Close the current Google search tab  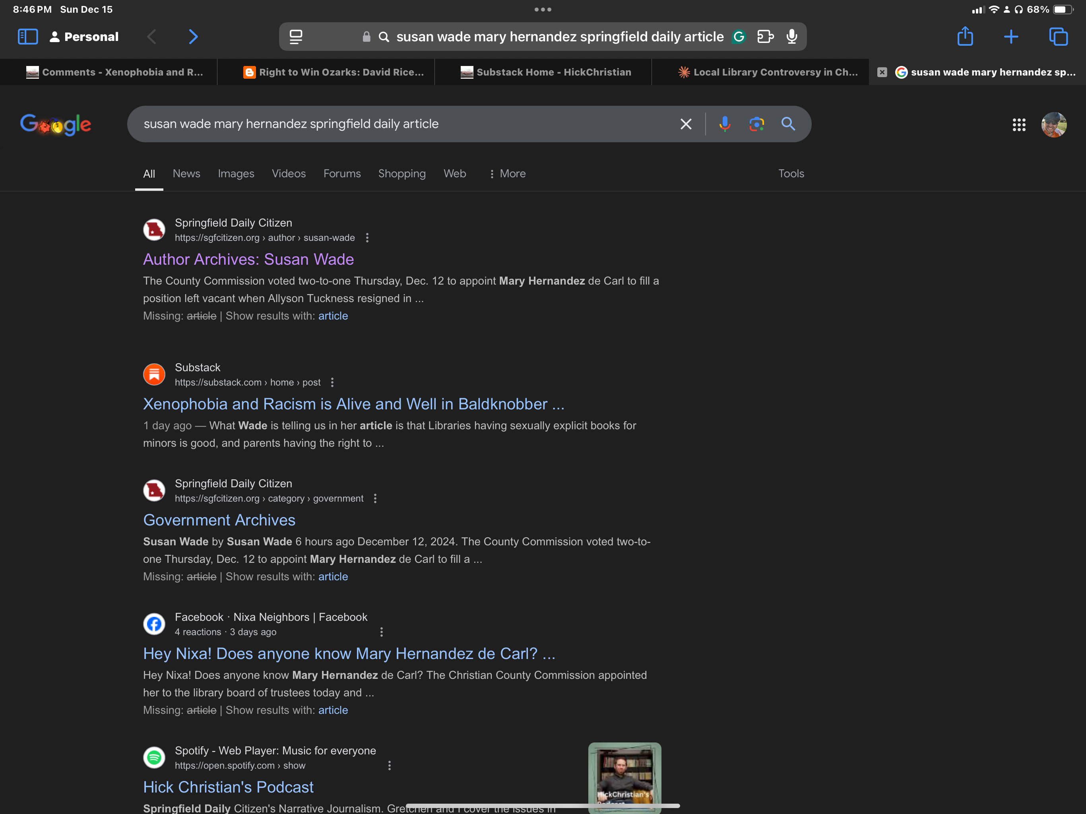(882, 72)
